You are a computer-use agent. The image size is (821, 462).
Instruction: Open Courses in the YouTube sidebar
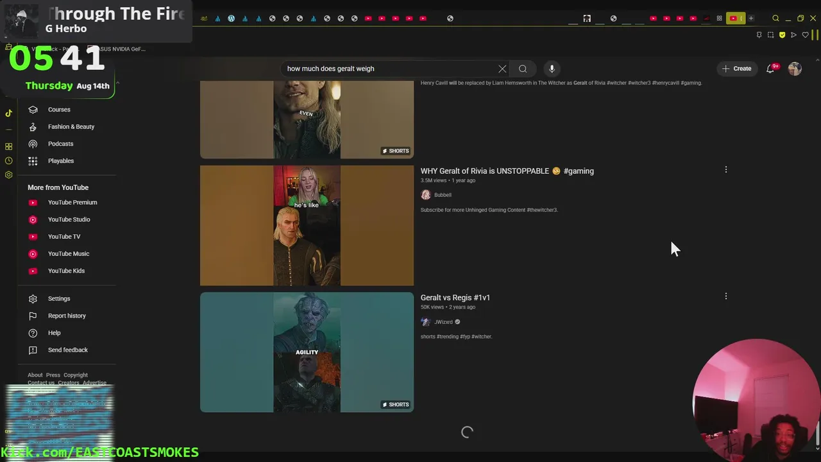pos(59,110)
